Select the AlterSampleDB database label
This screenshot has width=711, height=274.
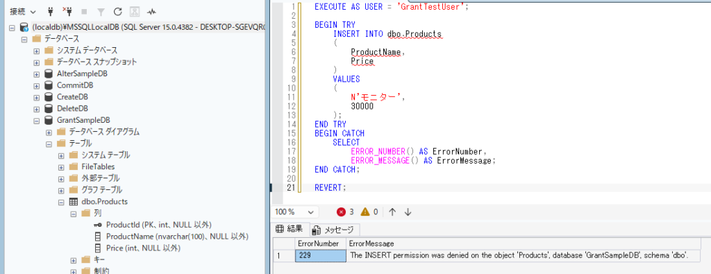(x=82, y=74)
